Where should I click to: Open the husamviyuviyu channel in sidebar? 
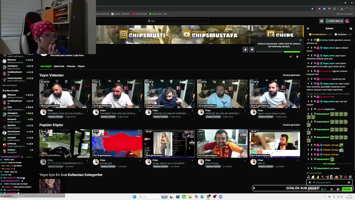pos(17,79)
